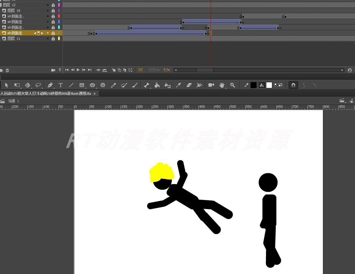Play the timeline animation
Viewport: 355px width, 274px height.
click(x=78, y=70)
